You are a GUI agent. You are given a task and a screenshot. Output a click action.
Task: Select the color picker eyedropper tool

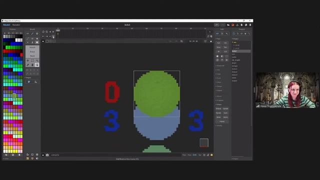click(28, 65)
